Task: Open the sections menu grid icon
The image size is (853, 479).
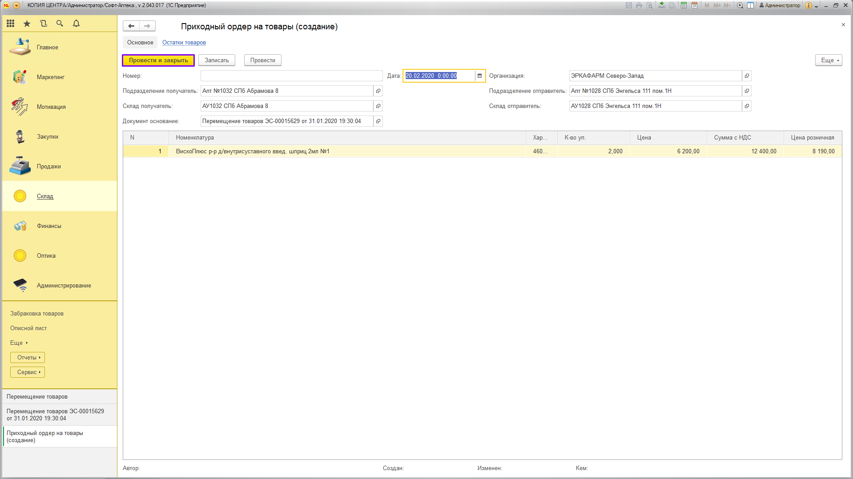Action: point(10,24)
